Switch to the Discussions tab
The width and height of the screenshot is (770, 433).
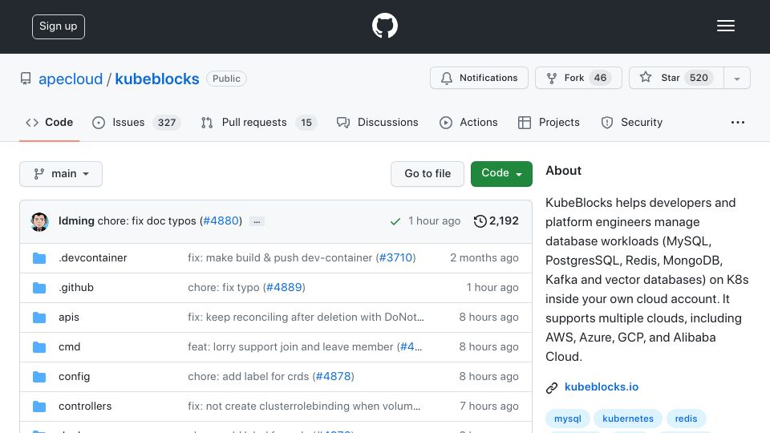point(377,122)
